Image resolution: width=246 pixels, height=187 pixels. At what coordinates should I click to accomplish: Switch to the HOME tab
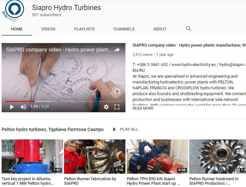click(x=17, y=29)
